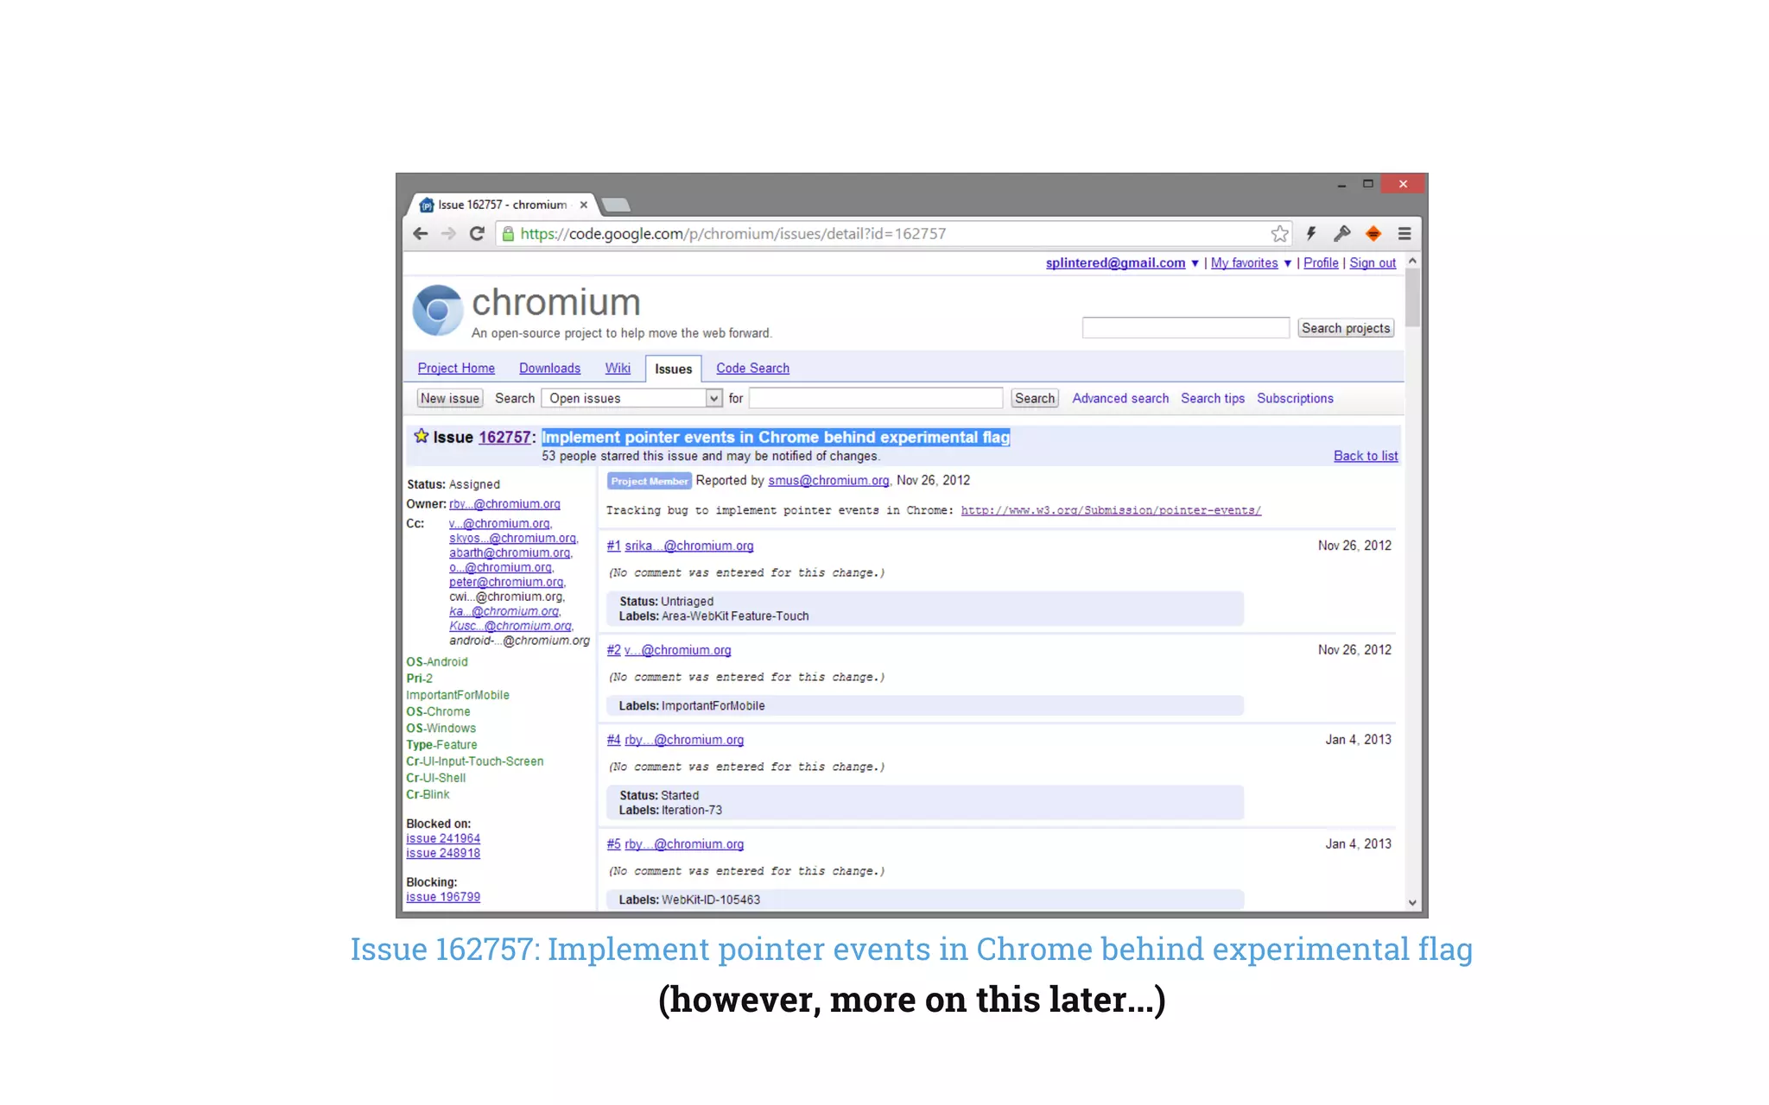
Task: Click the chromium project logo
Action: pyautogui.click(x=437, y=310)
